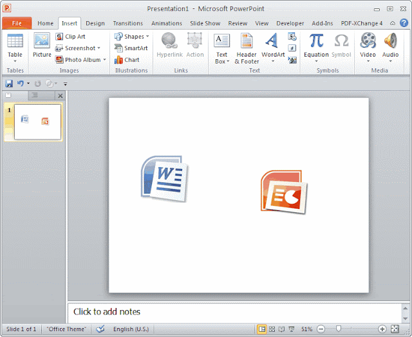Open PowerPoint Help question mark
The image size is (412, 337).
tap(404, 23)
